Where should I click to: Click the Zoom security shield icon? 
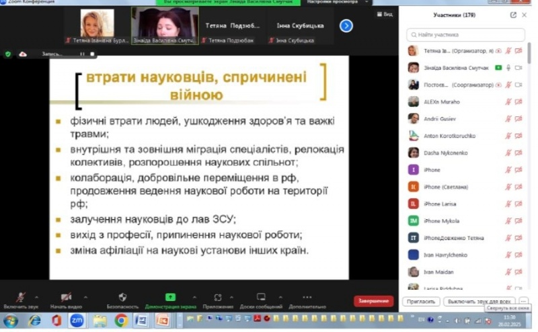click(122, 297)
